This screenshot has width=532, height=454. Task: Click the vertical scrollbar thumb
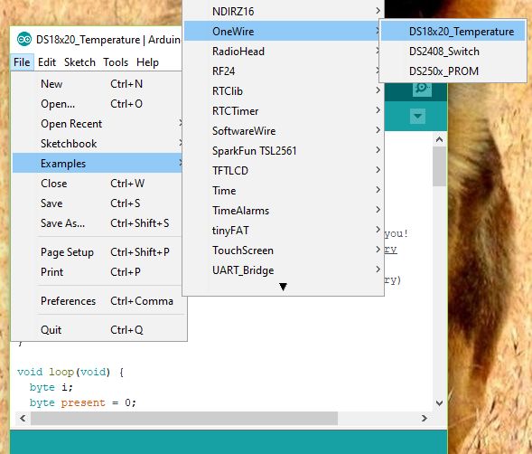point(439,166)
